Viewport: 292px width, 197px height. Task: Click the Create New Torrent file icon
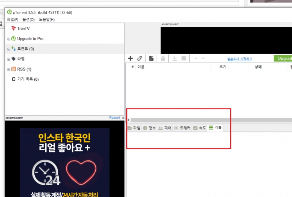[151, 58]
